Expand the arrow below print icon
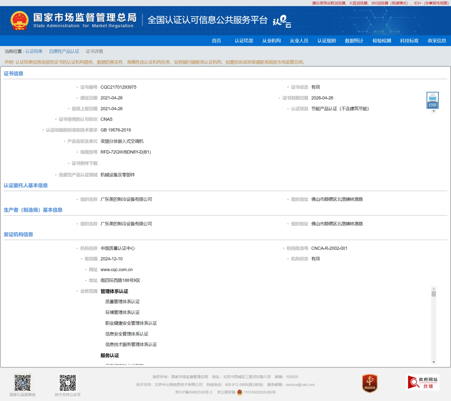Viewport: 451px width, 401px height. tap(433, 111)
